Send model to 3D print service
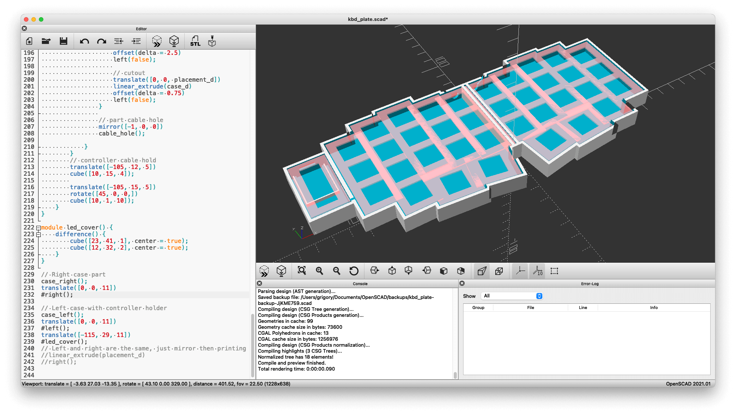Image resolution: width=736 pixels, height=415 pixels. pyautogui.click(x=212, y=41)
